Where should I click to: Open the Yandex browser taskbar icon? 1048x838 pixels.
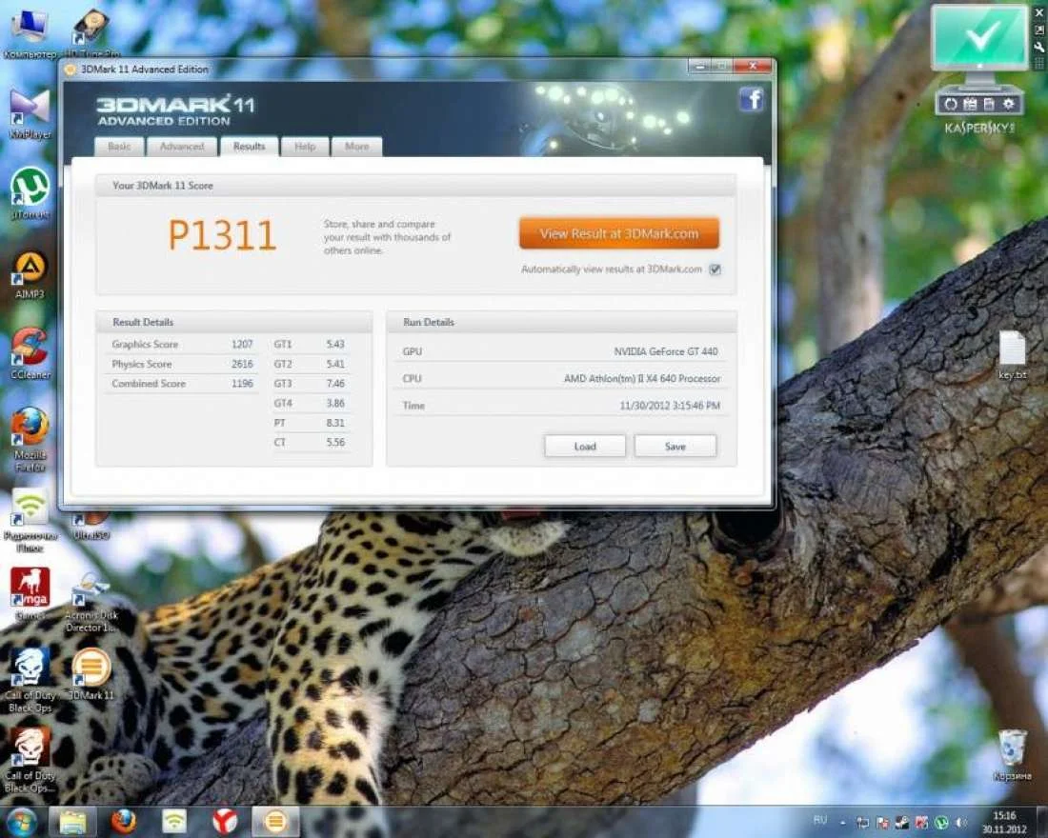(x=225, y=821)
